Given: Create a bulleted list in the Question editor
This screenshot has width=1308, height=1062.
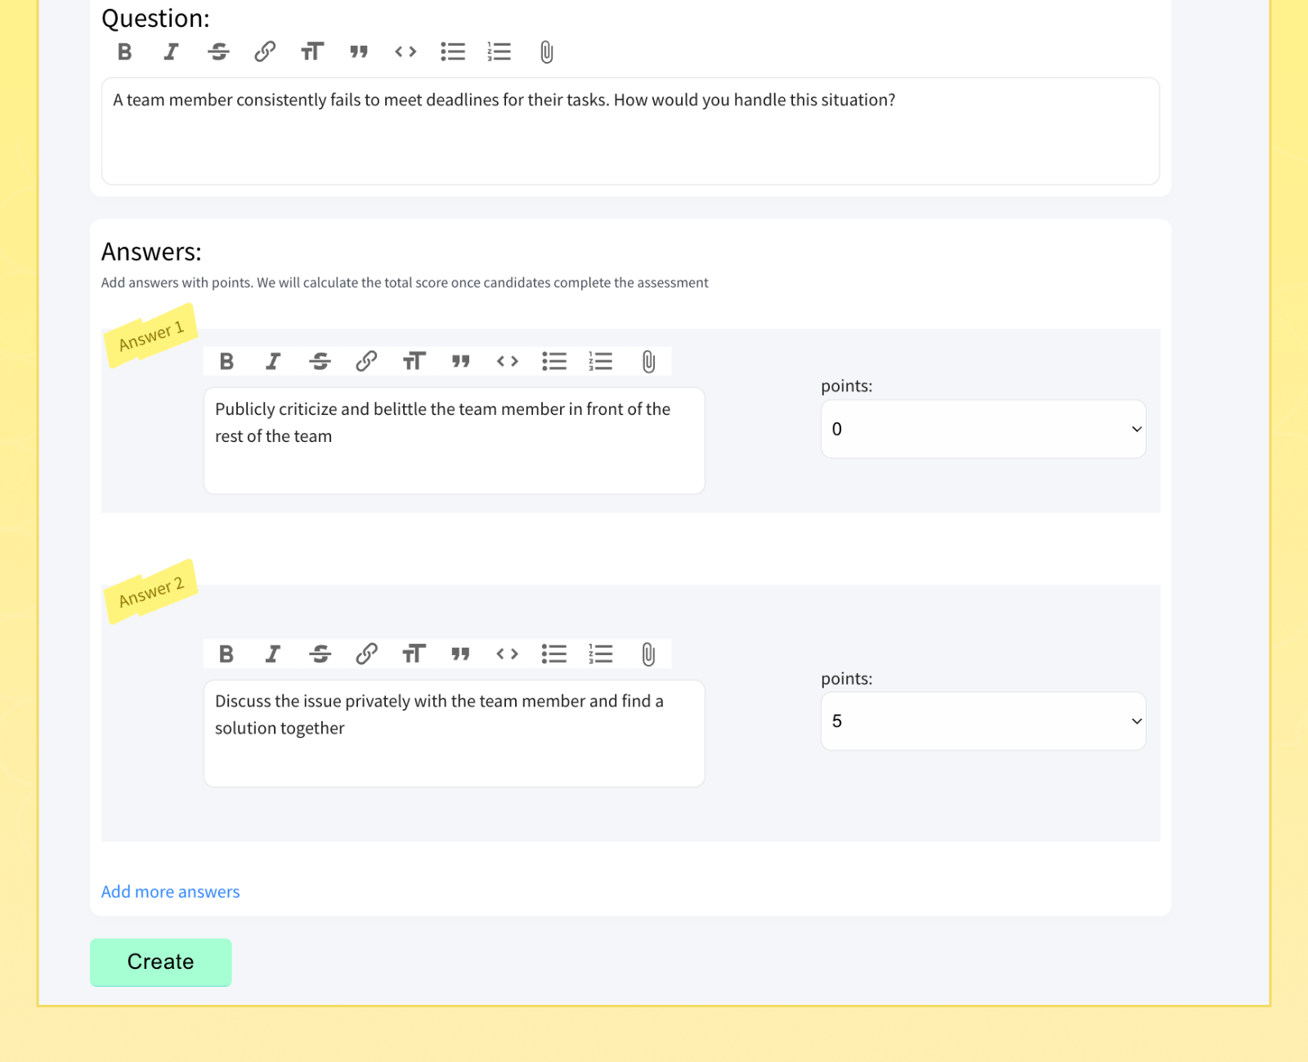Looking at the screenshot, I should [x=452, y=51].
